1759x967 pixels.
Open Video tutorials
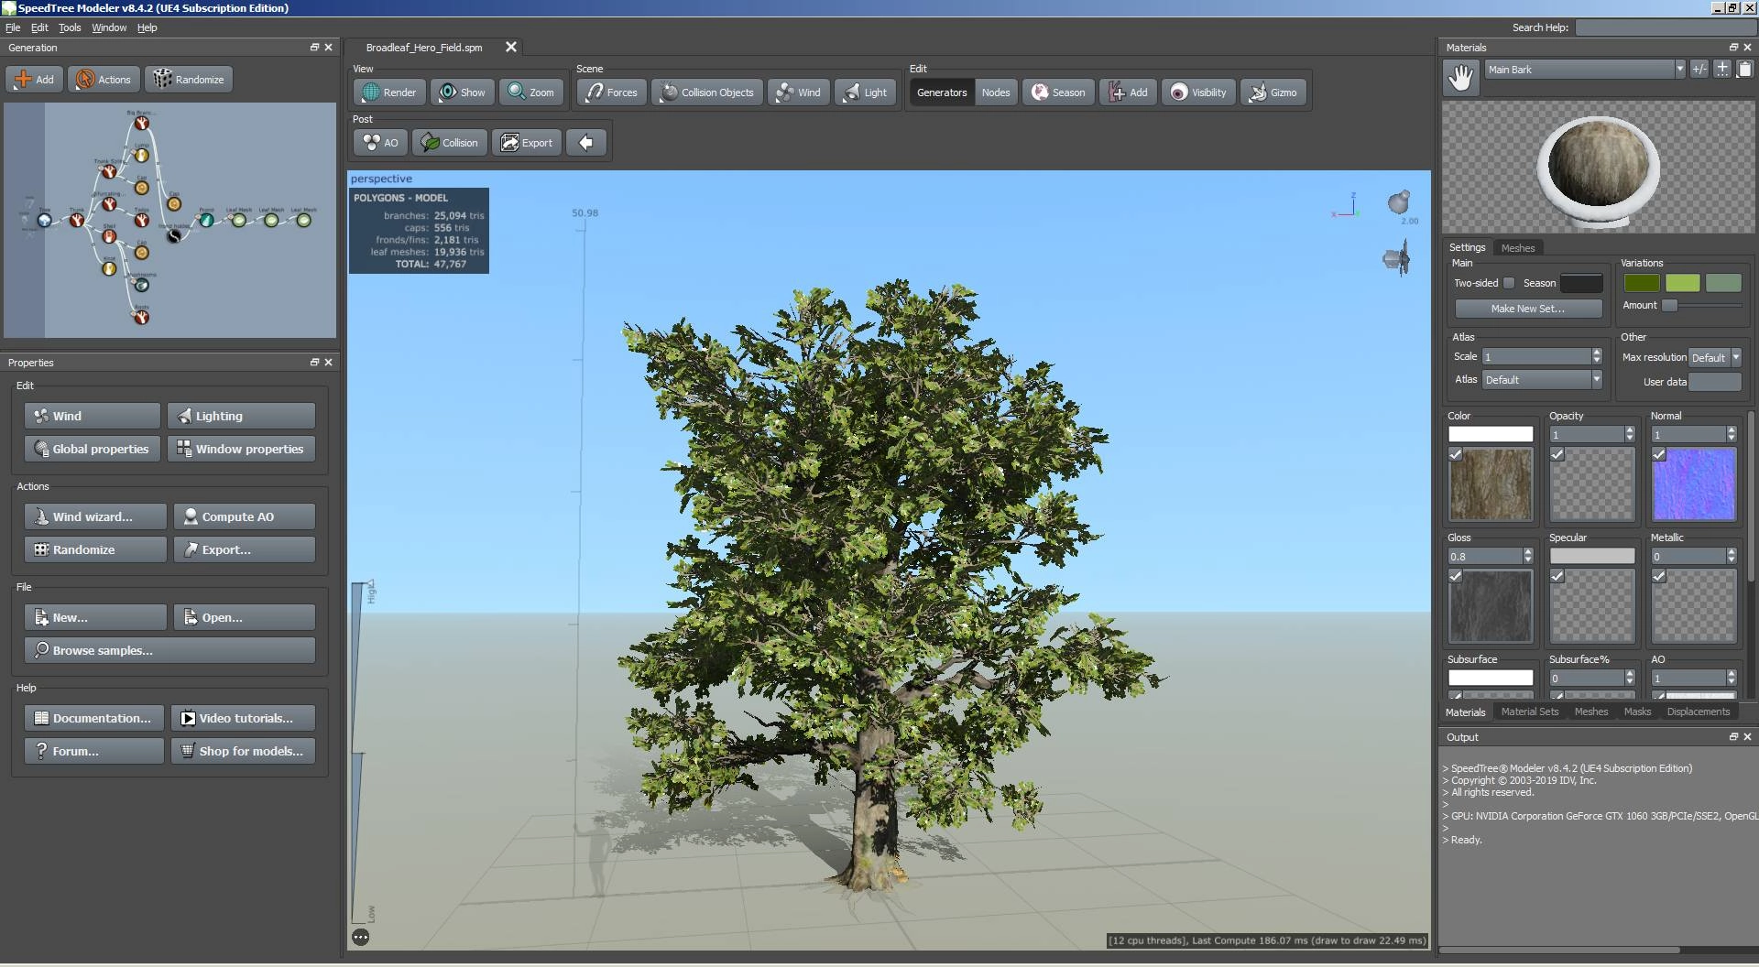pos(243,718)
